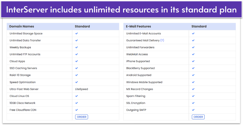Viewport: 243px width, 125px height.
Task: Select the Ultra-Fast Web Server label
Action: [x=24, y=89]
